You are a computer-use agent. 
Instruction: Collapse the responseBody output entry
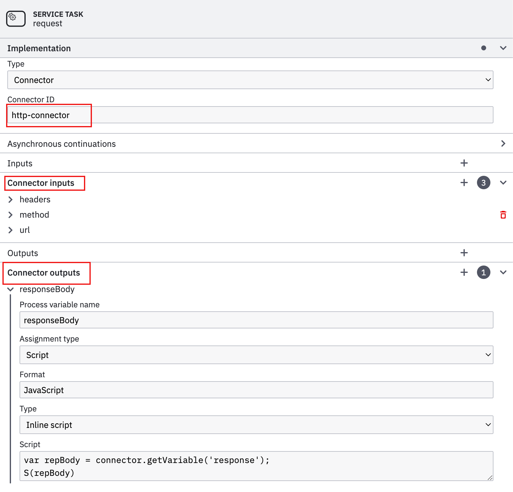[10, 289]
